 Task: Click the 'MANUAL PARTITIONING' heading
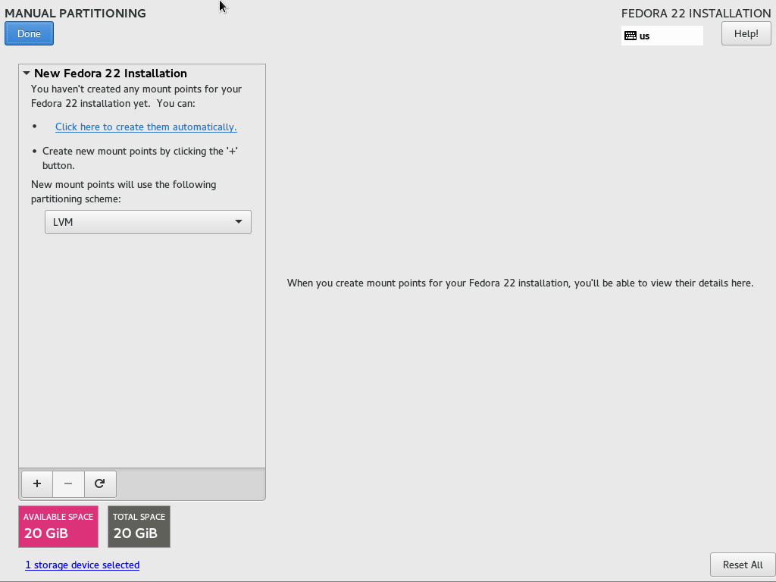pyautogui.click(x=75, y=14)
